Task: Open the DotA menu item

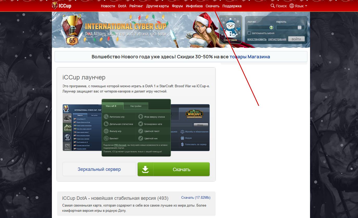Action: [122, 6]
